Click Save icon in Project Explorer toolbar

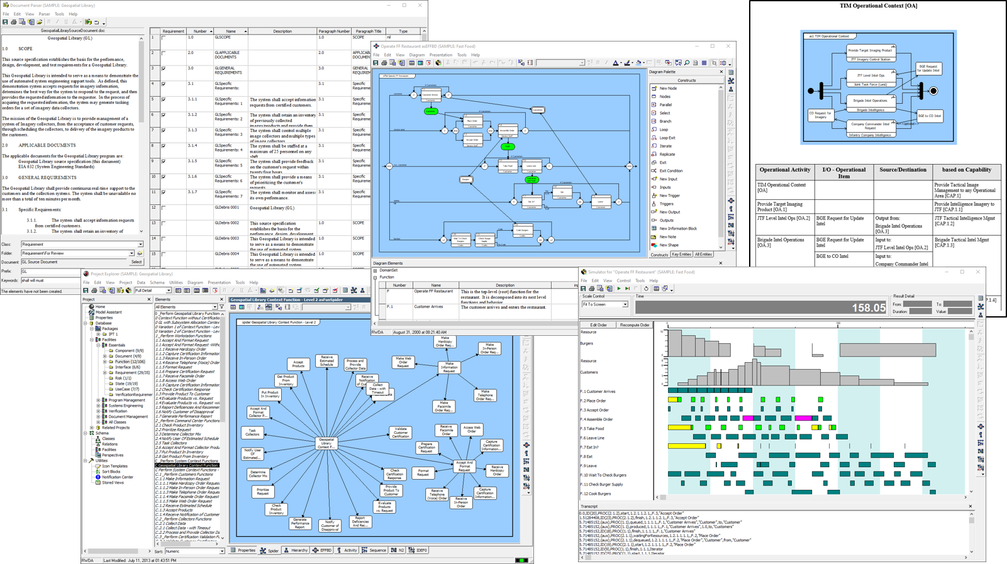click(x=86, y=290)
